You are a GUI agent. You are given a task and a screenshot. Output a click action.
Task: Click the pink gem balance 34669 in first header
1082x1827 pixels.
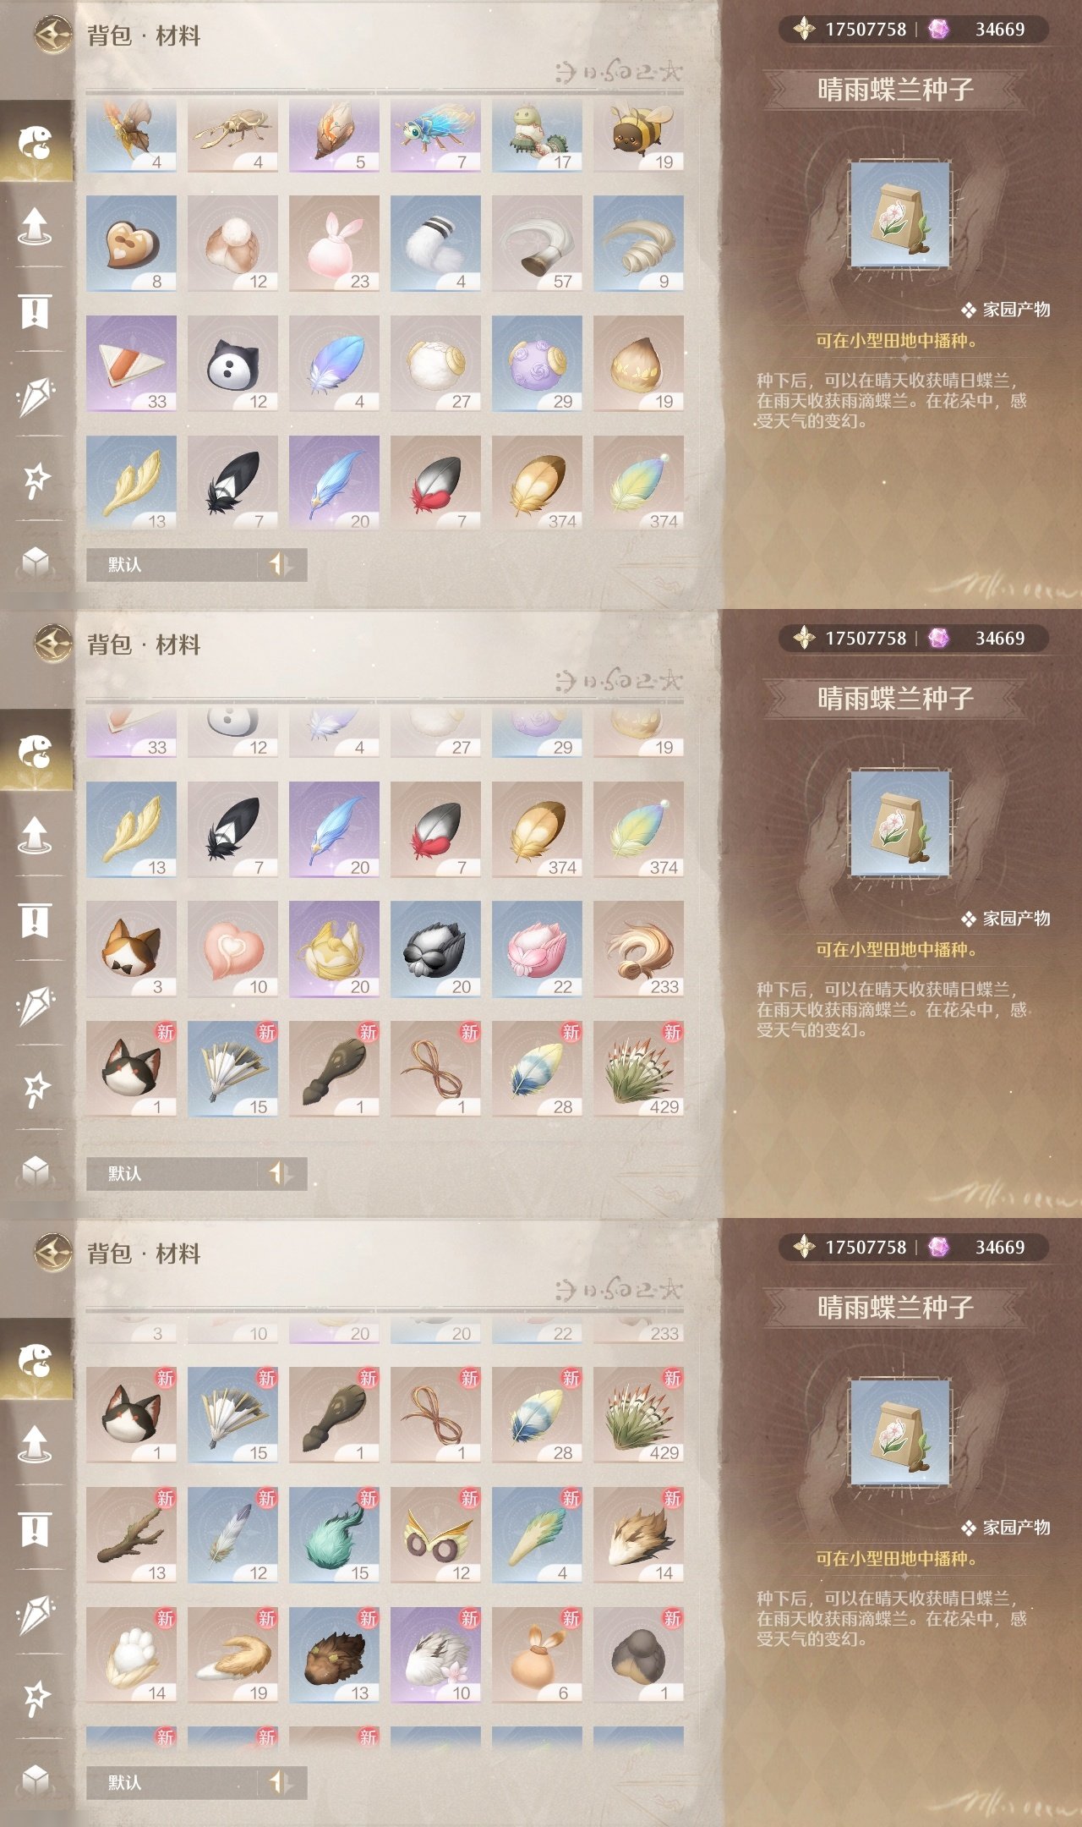982,30
